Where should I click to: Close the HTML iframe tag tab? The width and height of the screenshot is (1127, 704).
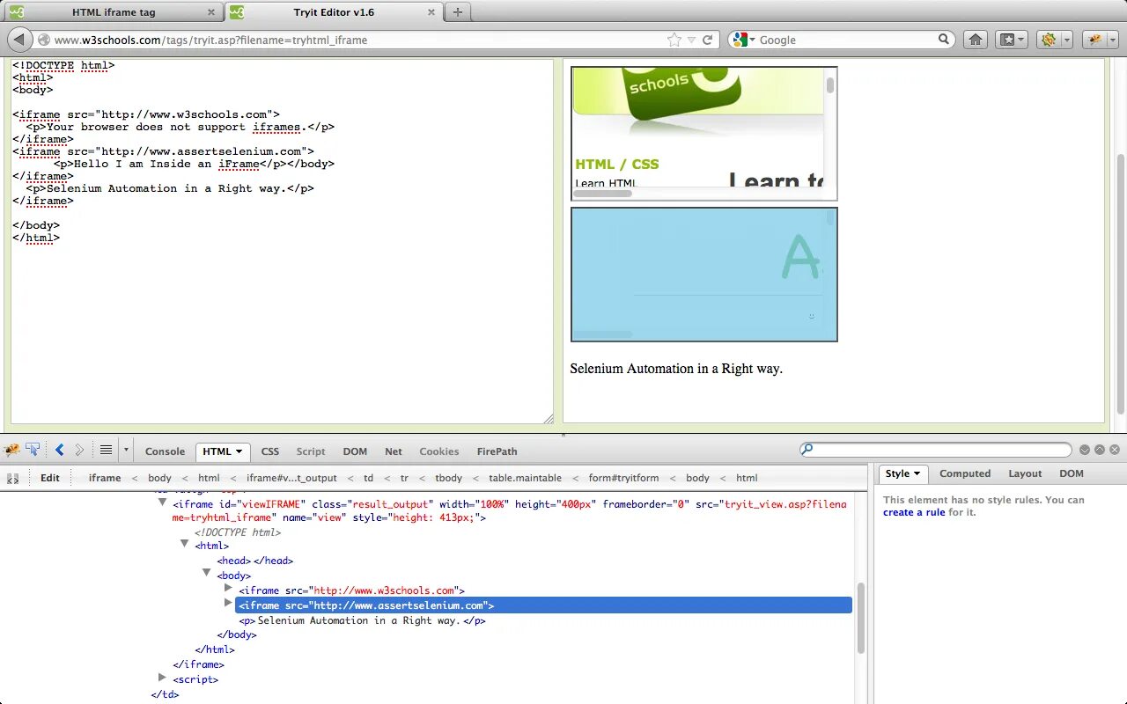(x=210, y=12)
